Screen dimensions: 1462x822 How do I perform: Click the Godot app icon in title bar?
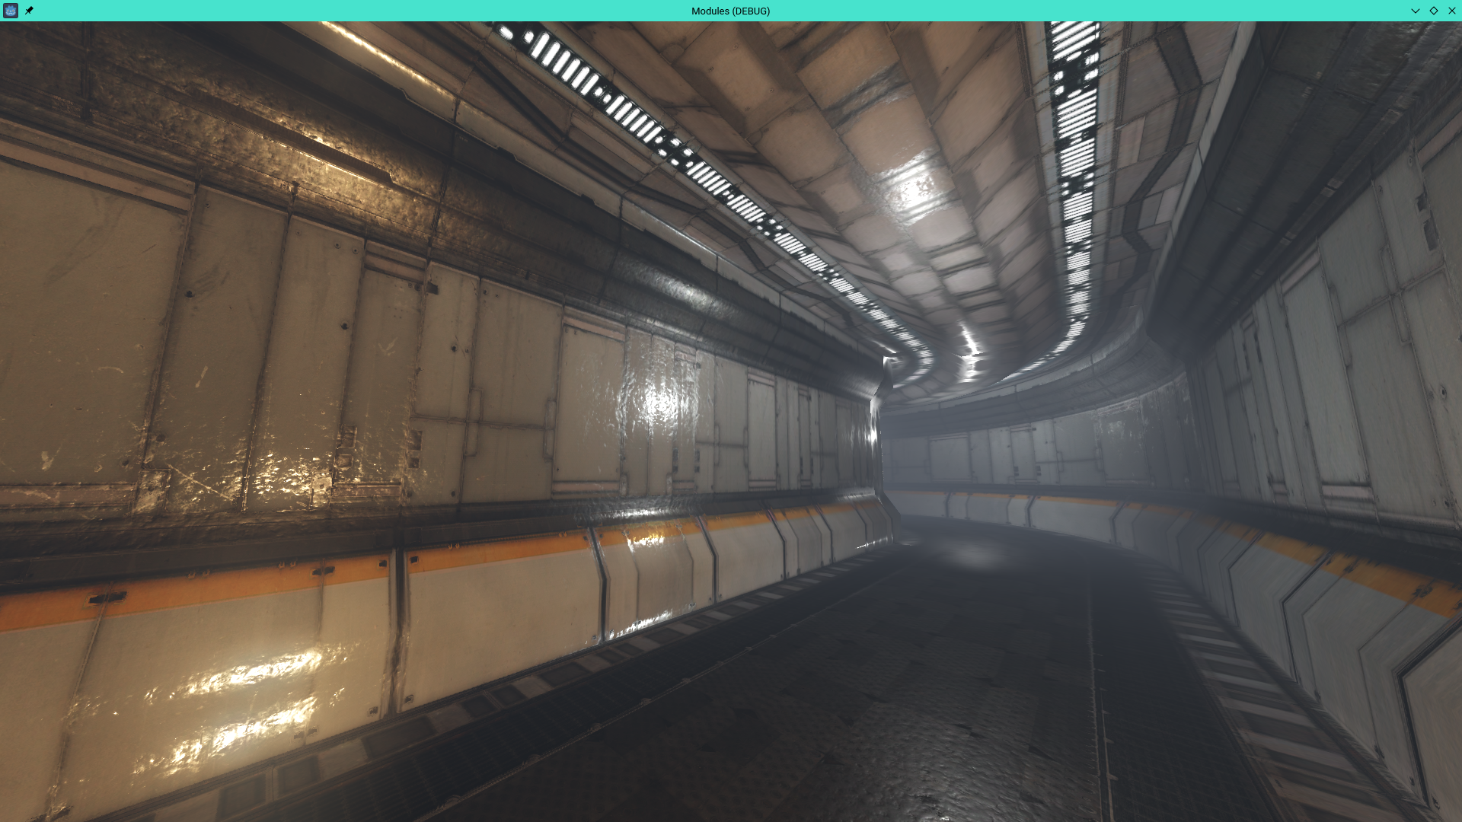(x=11, y=11)
